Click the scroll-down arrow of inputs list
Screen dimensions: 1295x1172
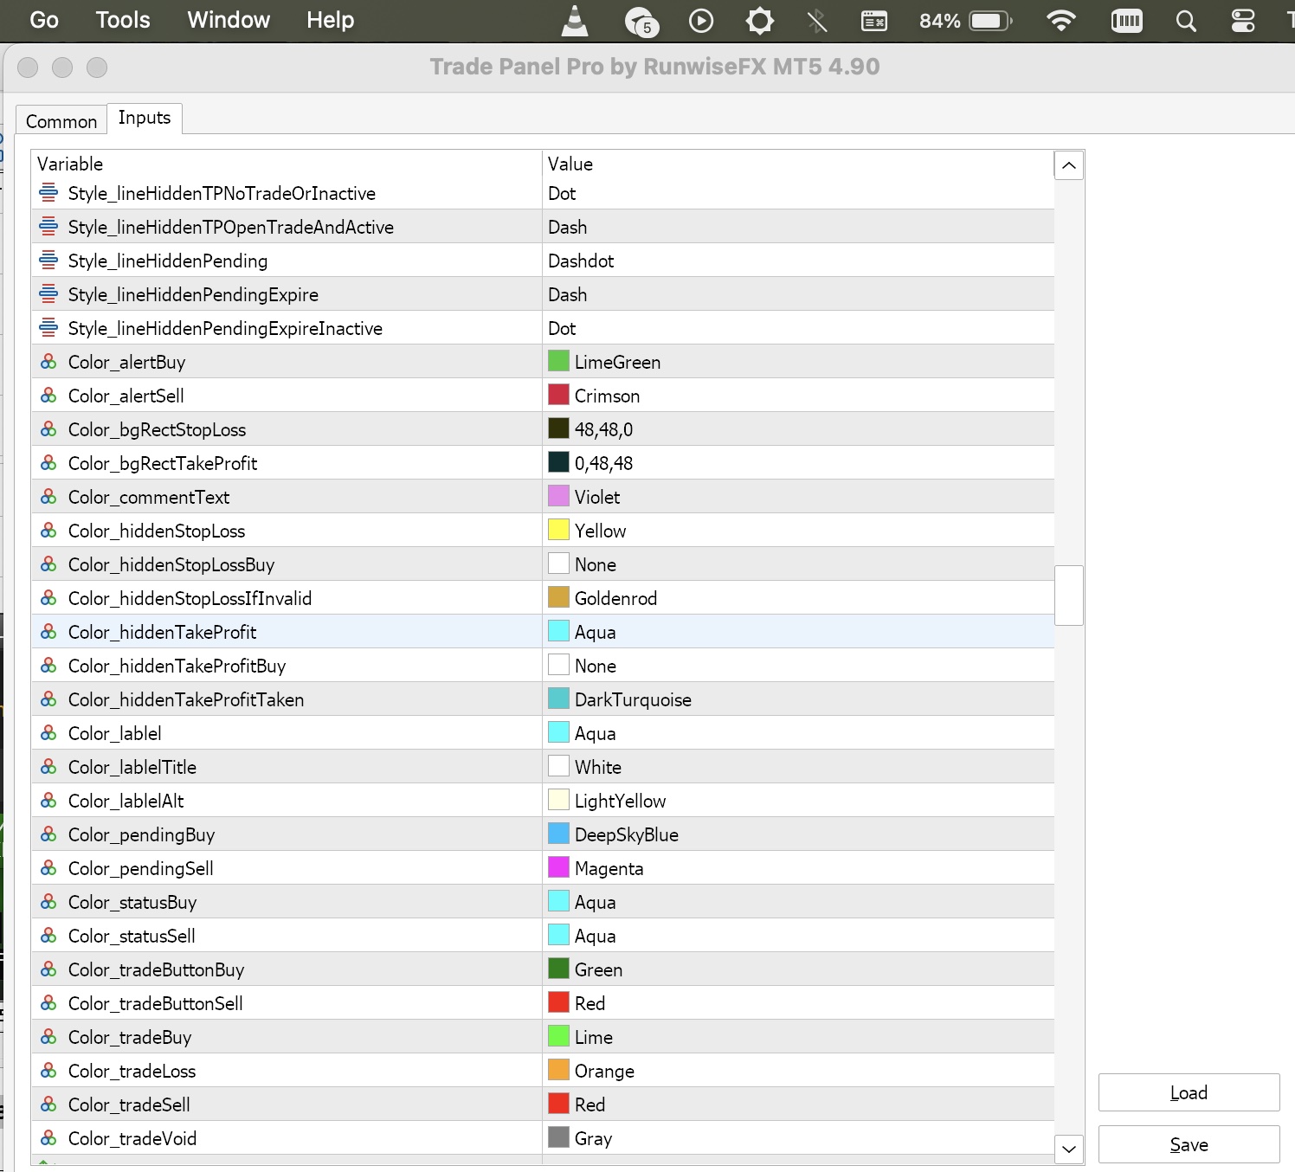pos(1069,1149)
